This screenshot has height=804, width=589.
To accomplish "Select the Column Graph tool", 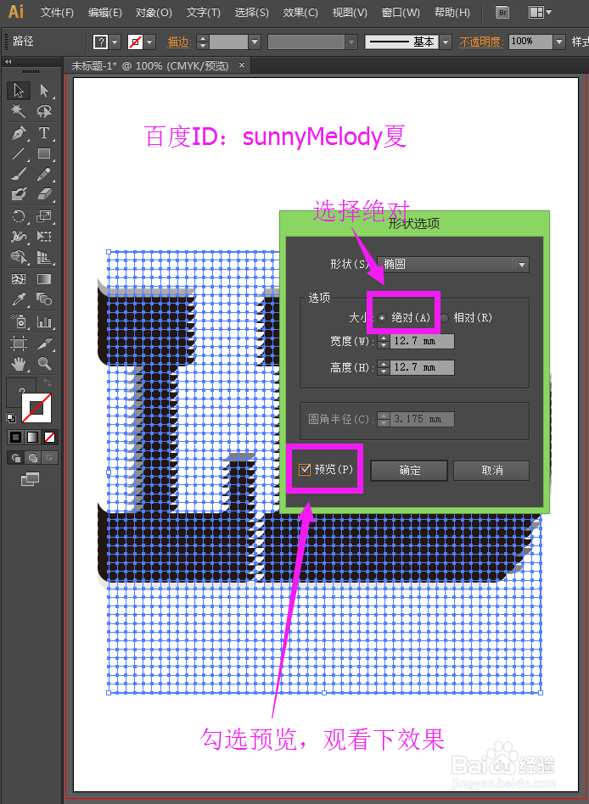I will (x=44, y=321).
